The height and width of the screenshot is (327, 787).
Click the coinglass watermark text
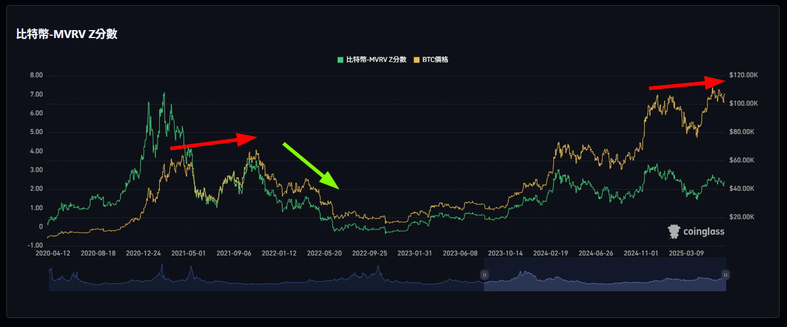[x=704, y=232]
